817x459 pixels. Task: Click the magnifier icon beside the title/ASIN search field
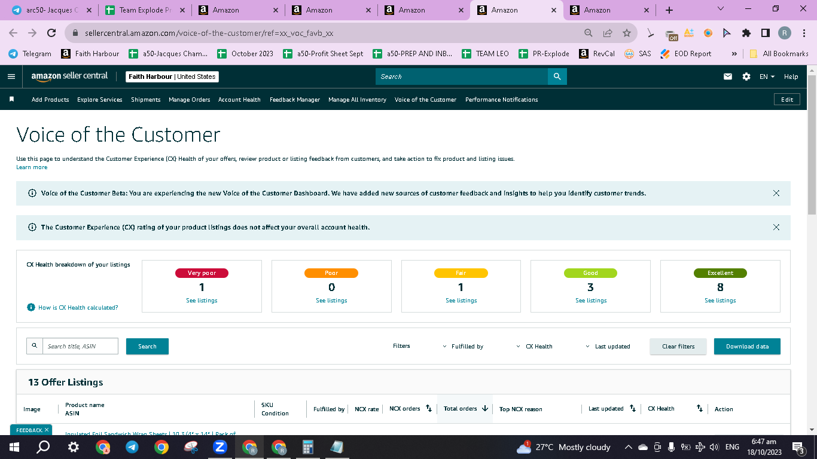tap(35, 346)
